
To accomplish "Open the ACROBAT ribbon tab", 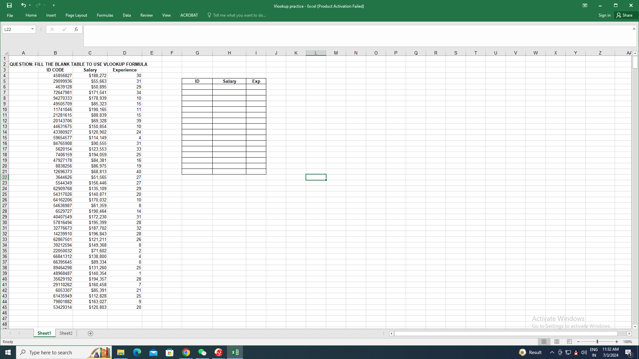I will [x=189, y=15].
